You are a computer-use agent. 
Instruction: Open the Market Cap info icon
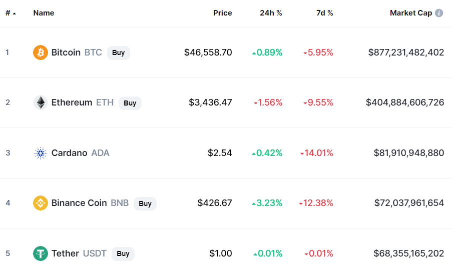tap(439, 13)
